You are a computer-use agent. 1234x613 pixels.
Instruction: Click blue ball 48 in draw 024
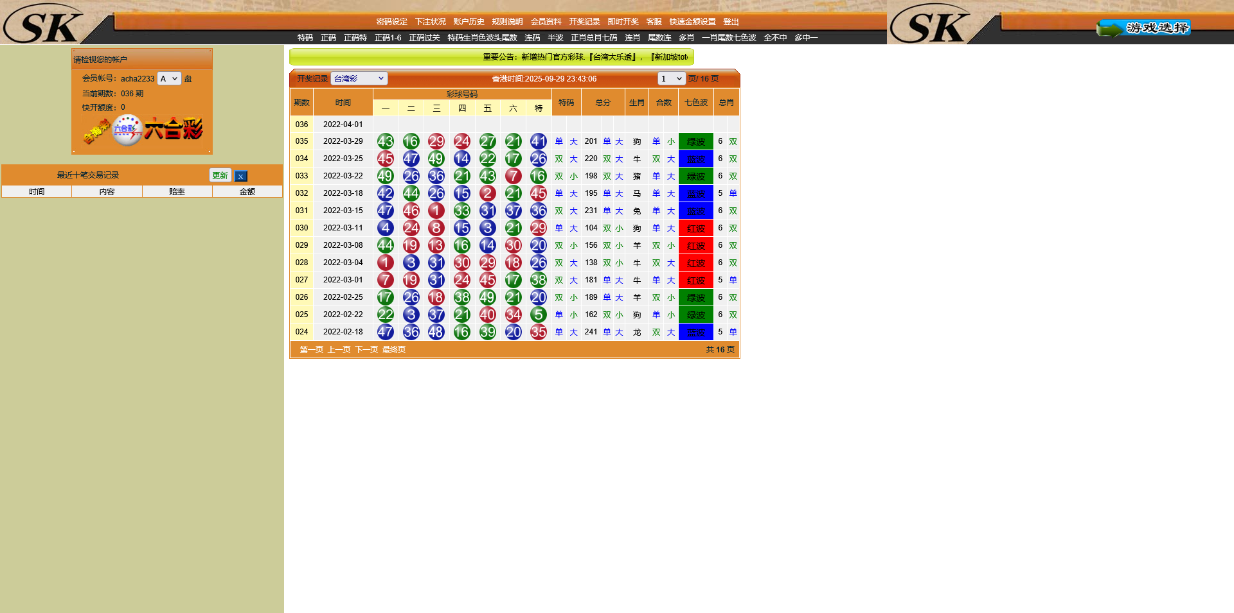tap(436, 332)
